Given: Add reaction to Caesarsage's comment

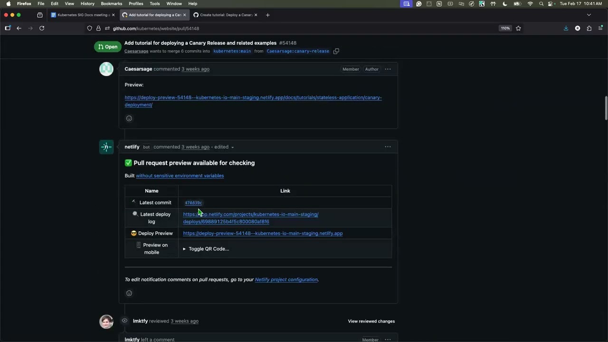Looking at the screenshot, I should click(x=129, y=118).
